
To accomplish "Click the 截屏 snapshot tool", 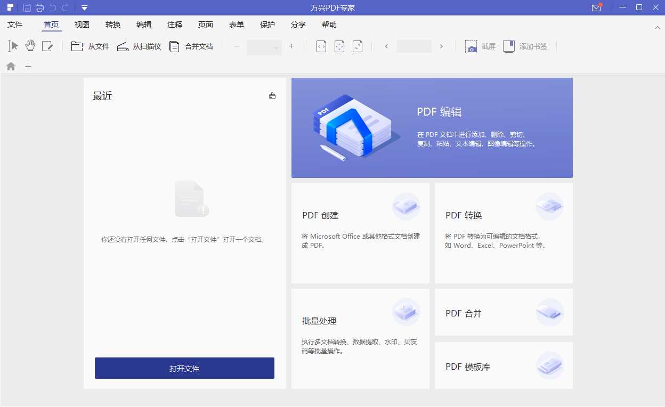I will (x=480, y=46).
